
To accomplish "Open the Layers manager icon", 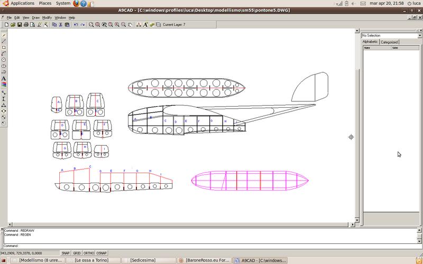I will click(x=158, y=24).
